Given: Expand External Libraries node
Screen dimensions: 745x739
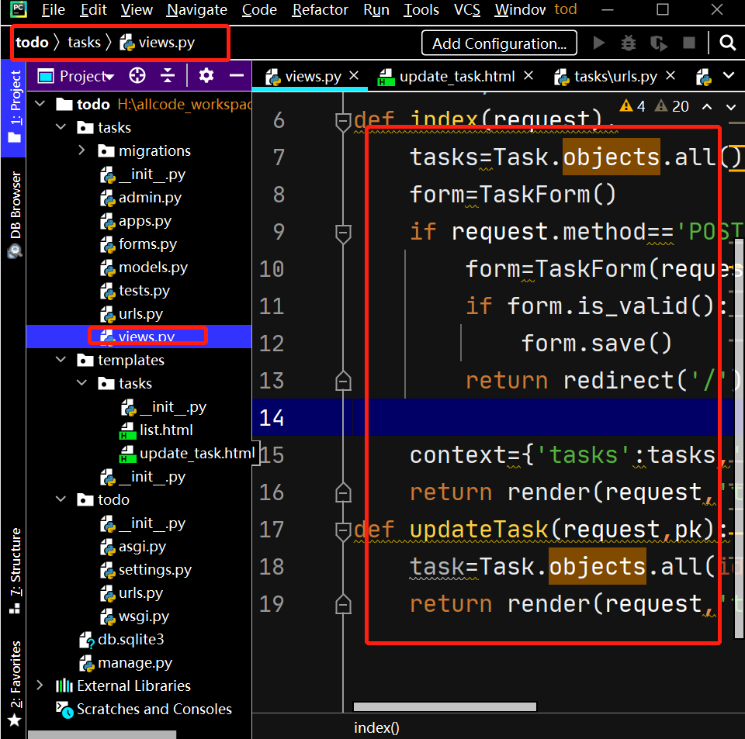Looking at the screenshot, I should click(x=40, y=685).
